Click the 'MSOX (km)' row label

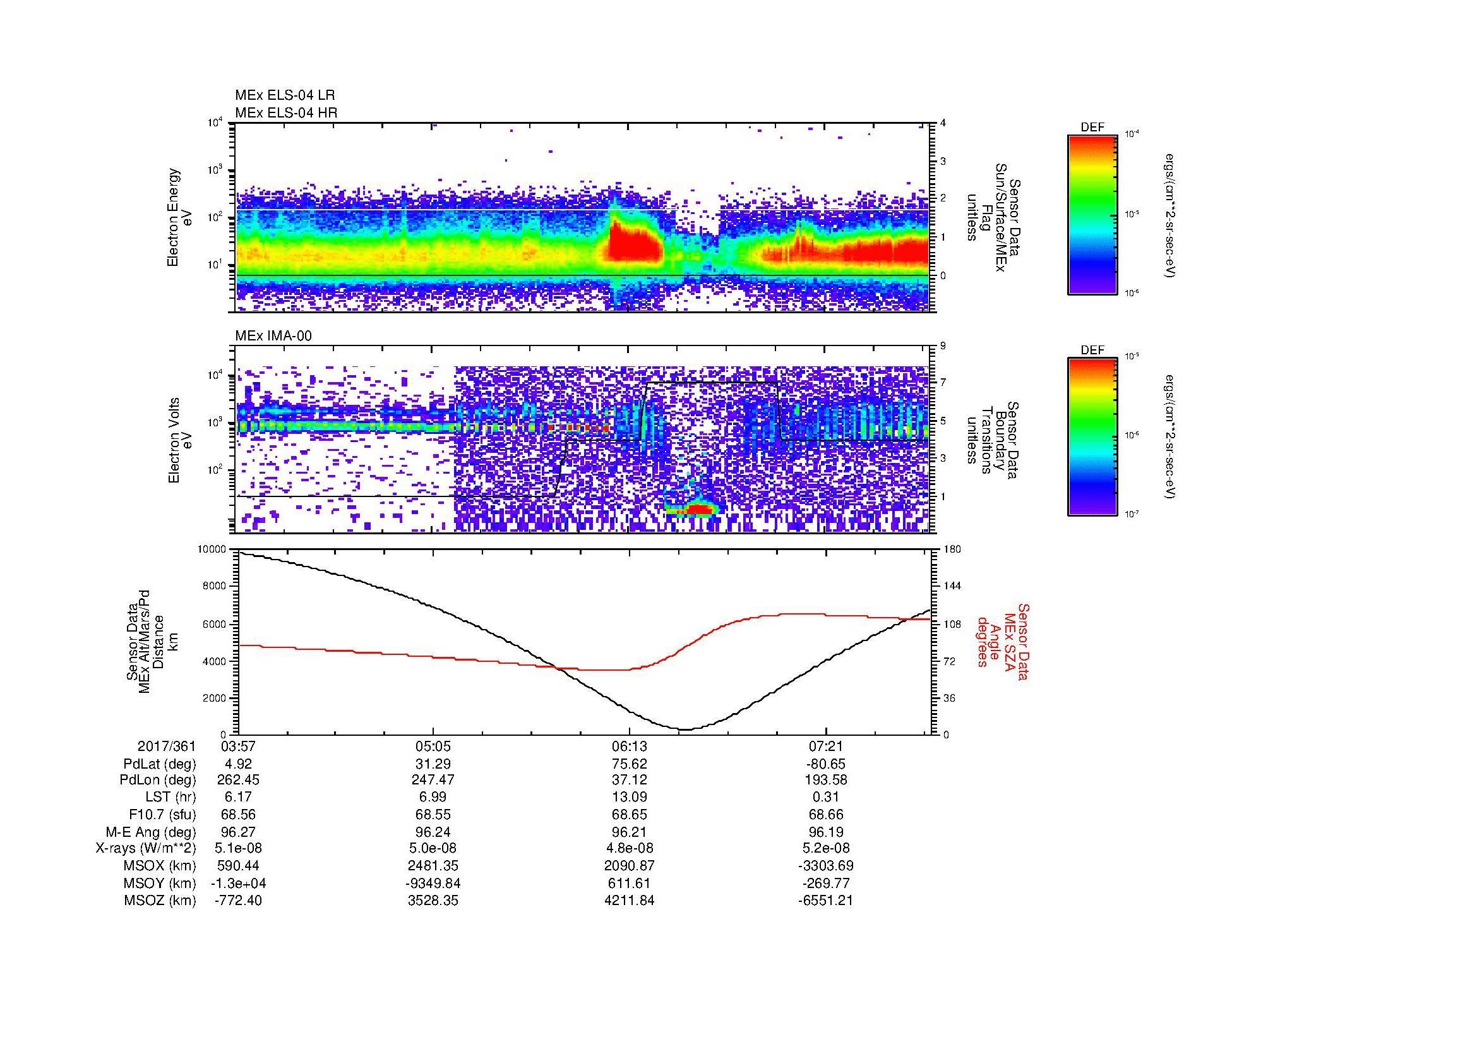point(160,867)
